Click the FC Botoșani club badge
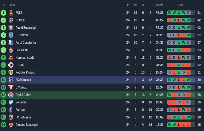204x131 pixels. coord(11,117)
